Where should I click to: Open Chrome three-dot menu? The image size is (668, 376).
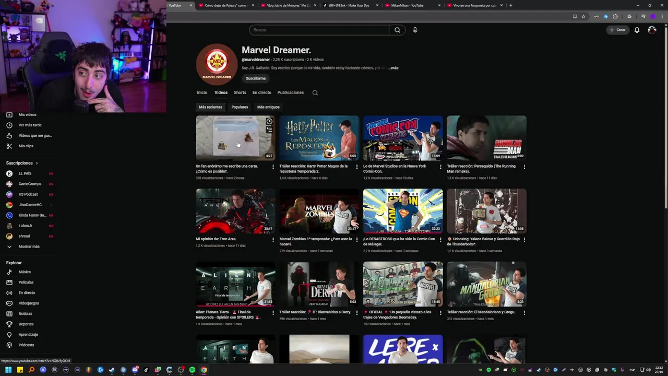tap(662, 16)
